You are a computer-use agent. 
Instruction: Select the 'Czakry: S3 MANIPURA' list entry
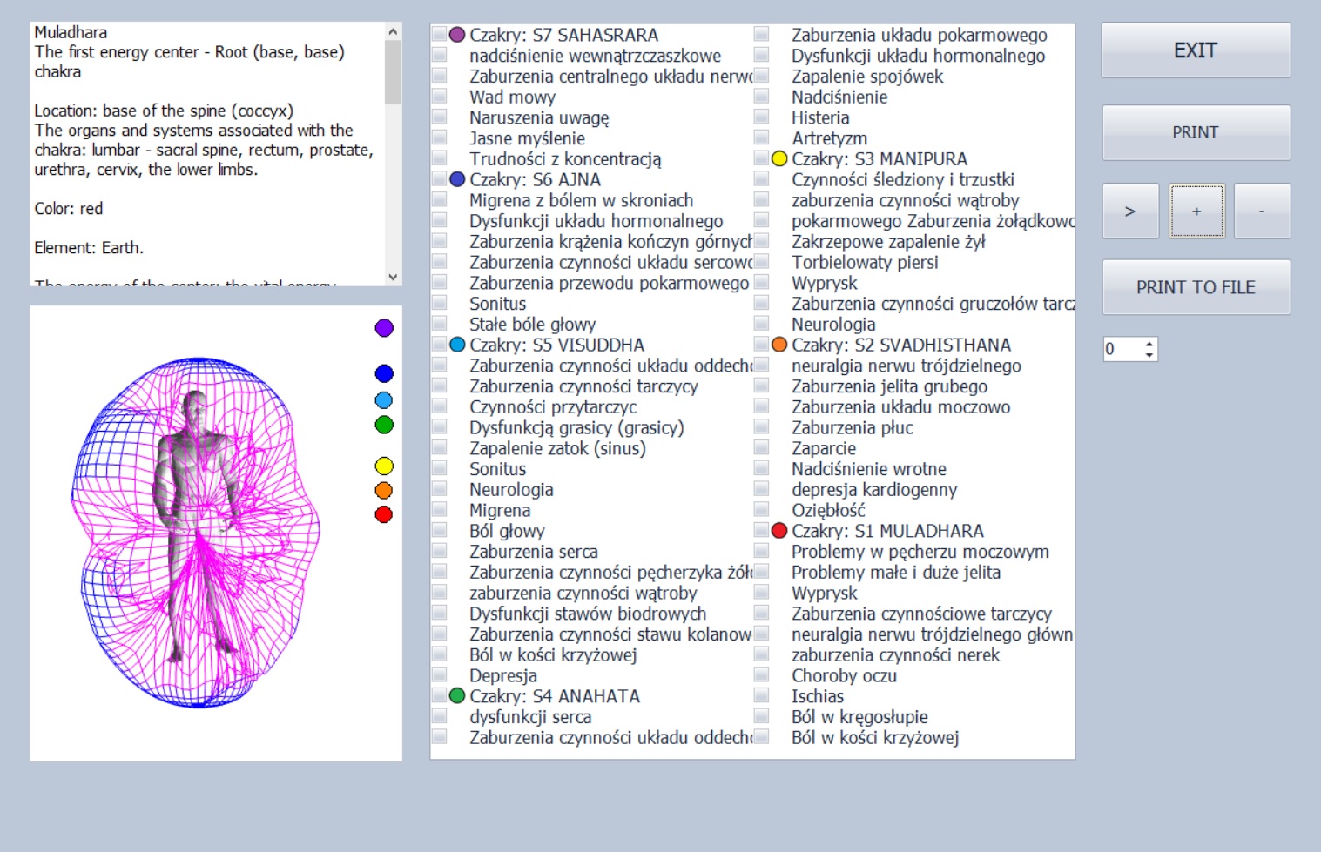click(879, 159)
